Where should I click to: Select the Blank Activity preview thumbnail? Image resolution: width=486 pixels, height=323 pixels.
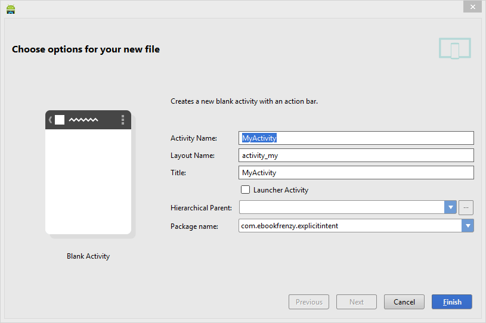(88, 173)
